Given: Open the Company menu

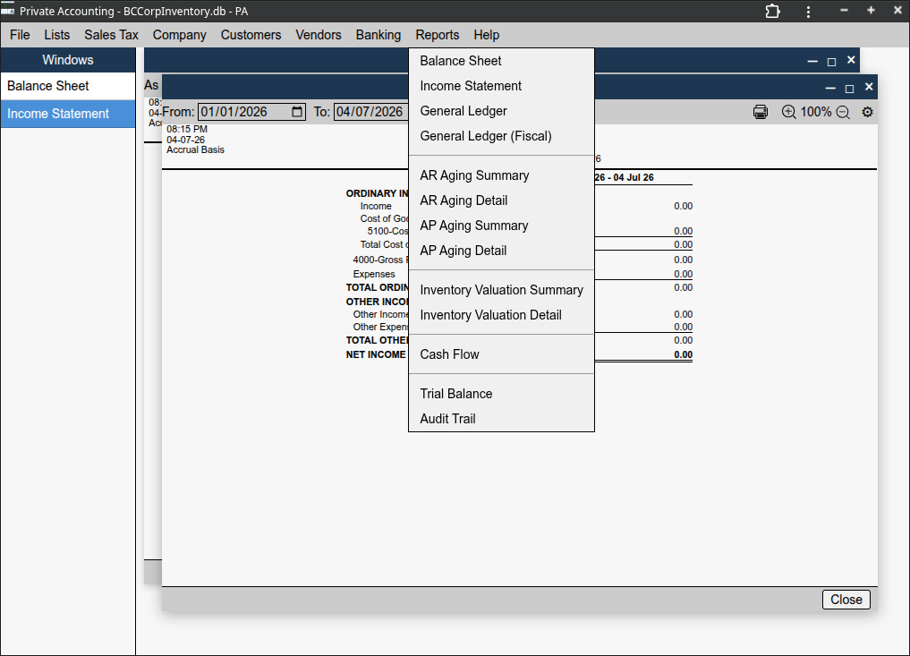Looking at the screenshot, I should click(x=179, y=35).
